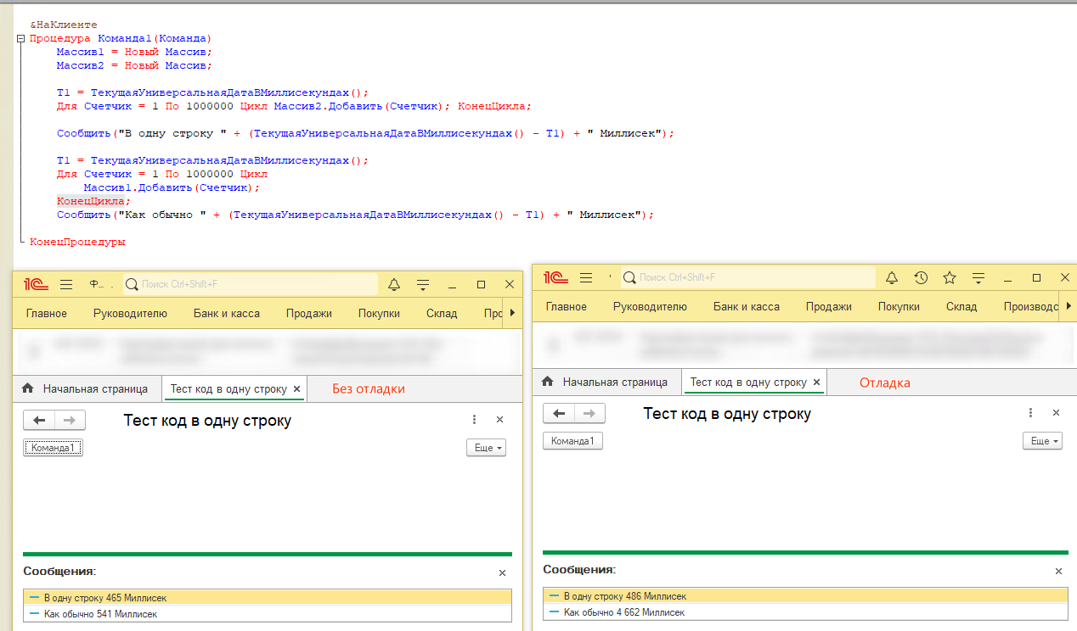Close the Сообщения panel in the Отладка window
Viewport: 1077px width, 631px height.
[1058, 571]
